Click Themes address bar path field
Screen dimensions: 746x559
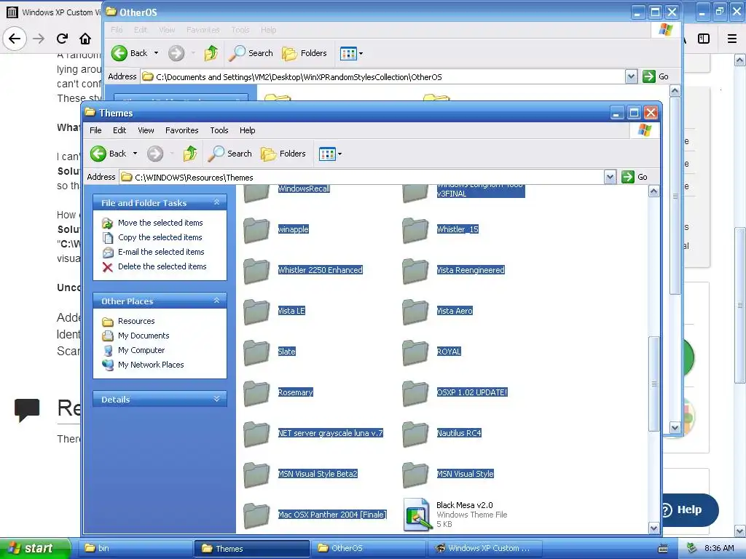362,178
